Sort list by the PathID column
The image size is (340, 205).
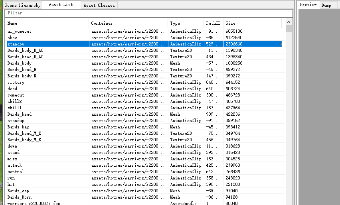[x=213, y=23]
